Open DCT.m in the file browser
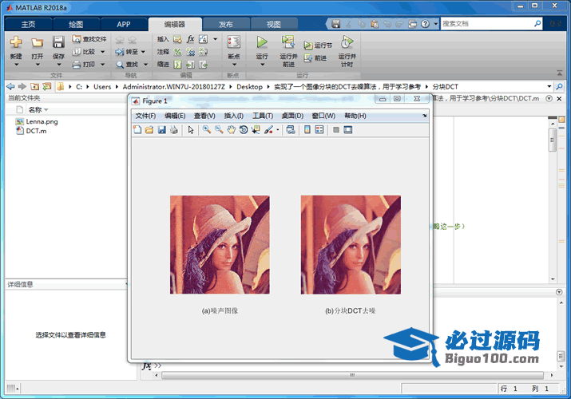Image resolution: width=571 pixels, height=399 pixels. point(36,131)
